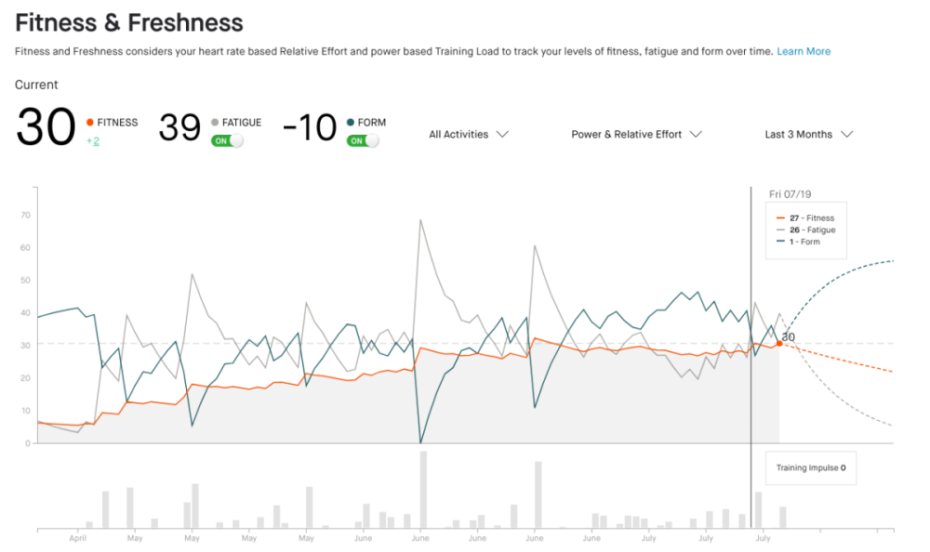Click the orange Fitness legend dot

90,122
